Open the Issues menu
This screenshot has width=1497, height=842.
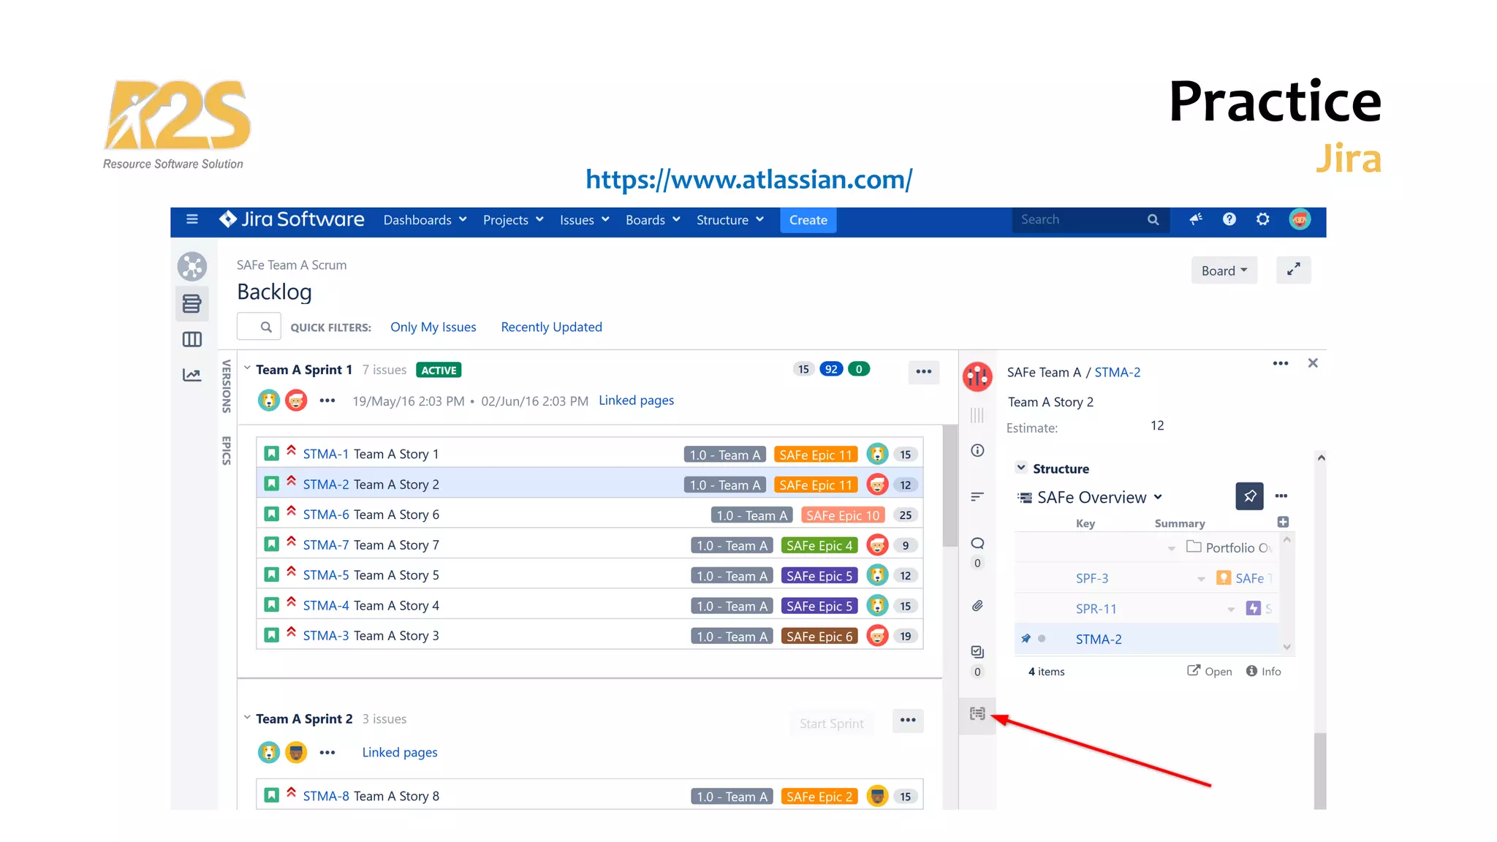(584, 220)
